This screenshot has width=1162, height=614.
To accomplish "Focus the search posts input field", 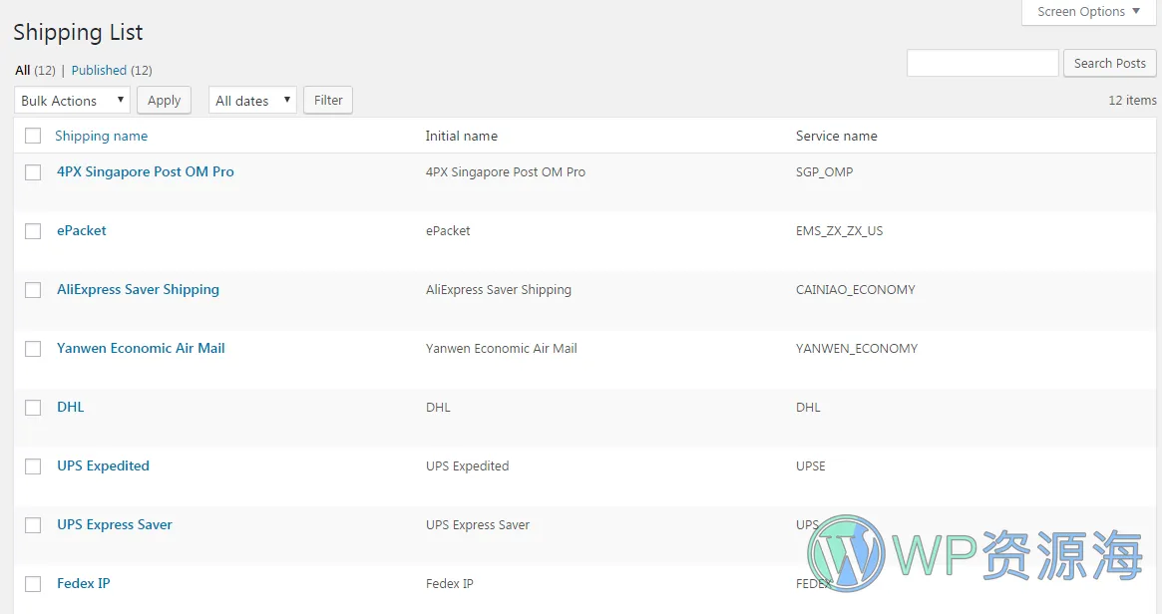I will click(x=982, y=63).
